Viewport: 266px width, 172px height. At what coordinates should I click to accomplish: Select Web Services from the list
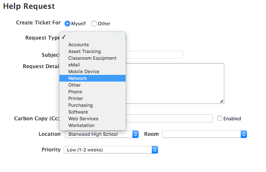click(x=92, y=119)
